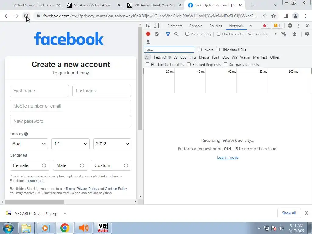Click the DevTools error count badge

266,26
